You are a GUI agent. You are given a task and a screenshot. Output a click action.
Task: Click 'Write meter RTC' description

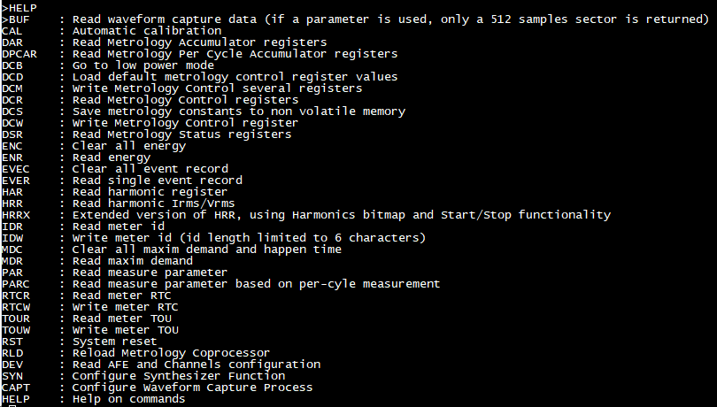coord(125,306)
